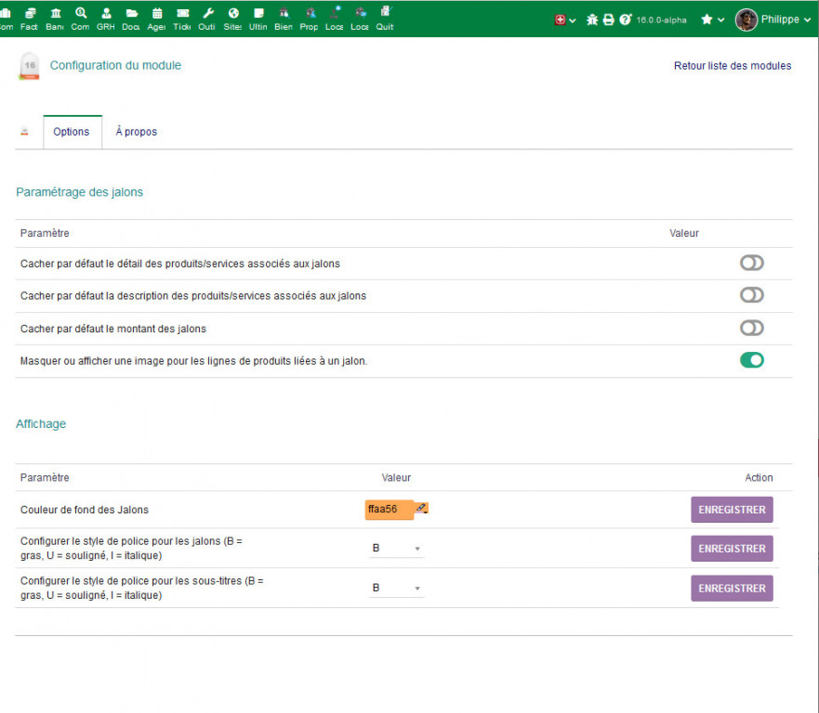
Task: Click ENREGISTRER for Couleur de fond
Action: (732, 510)
